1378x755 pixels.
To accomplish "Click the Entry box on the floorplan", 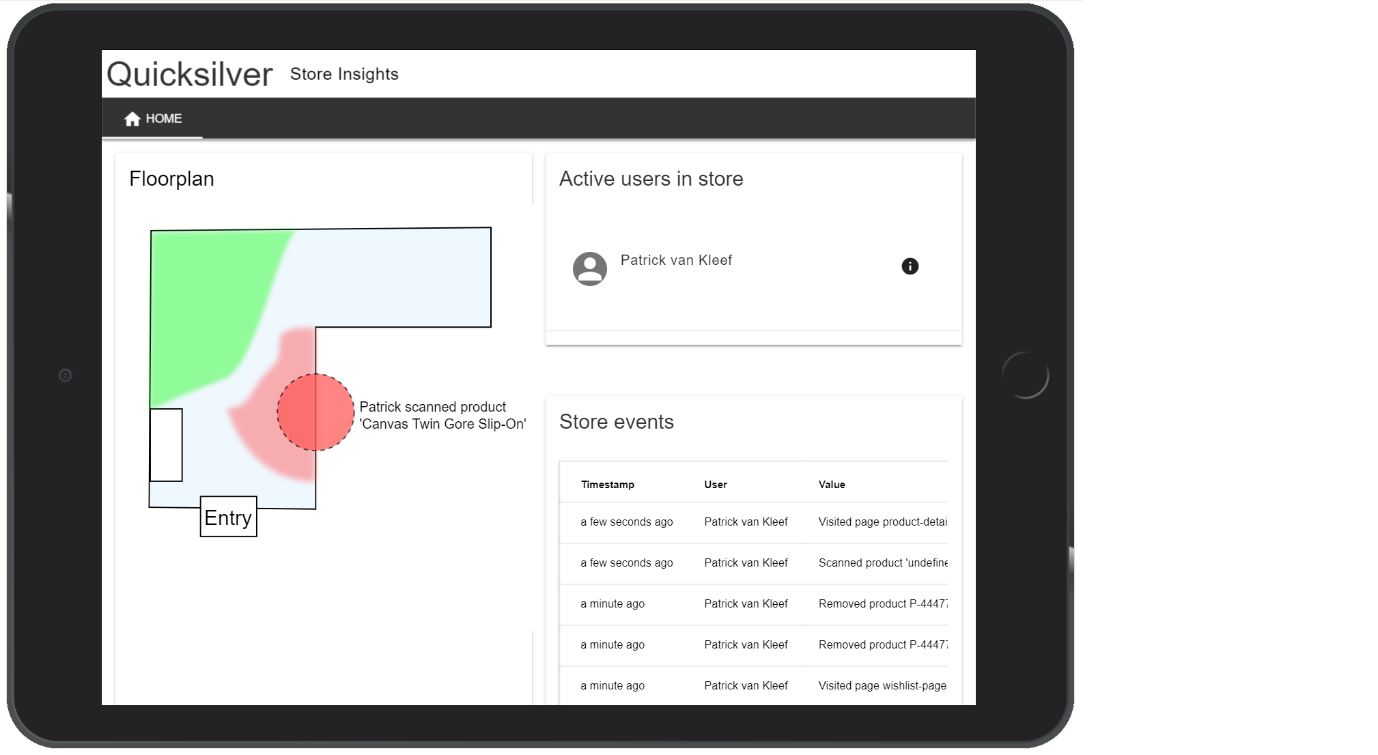I will 228,517.
